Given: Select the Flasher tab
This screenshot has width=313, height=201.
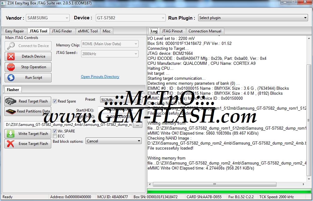Looking at the screenshot, I should point(13,90).
